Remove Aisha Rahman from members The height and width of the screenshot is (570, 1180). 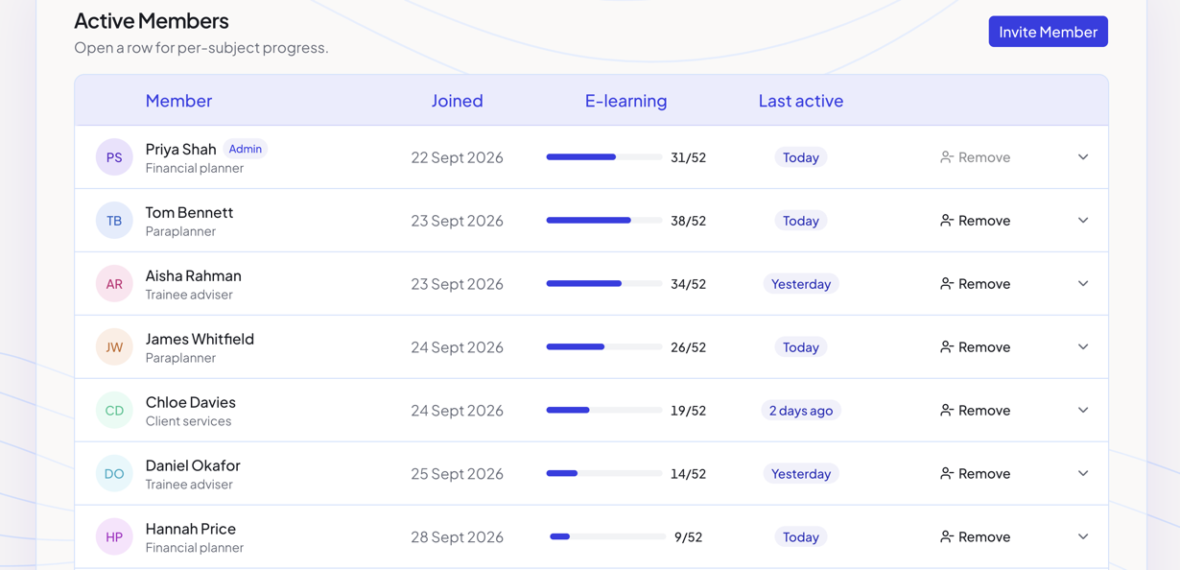coord(975,284)
